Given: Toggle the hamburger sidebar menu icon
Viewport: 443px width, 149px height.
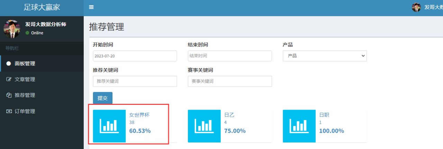Looking at the screenshot, I should pos(91,7).
